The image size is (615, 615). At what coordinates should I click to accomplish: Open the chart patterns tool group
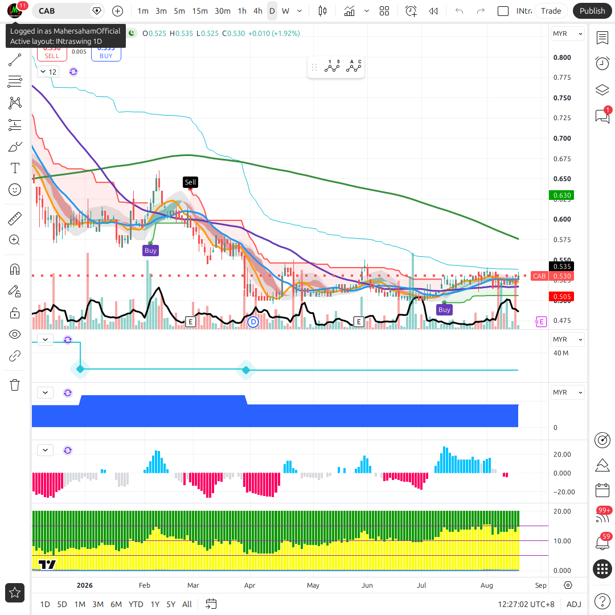[x=15, y=103]
